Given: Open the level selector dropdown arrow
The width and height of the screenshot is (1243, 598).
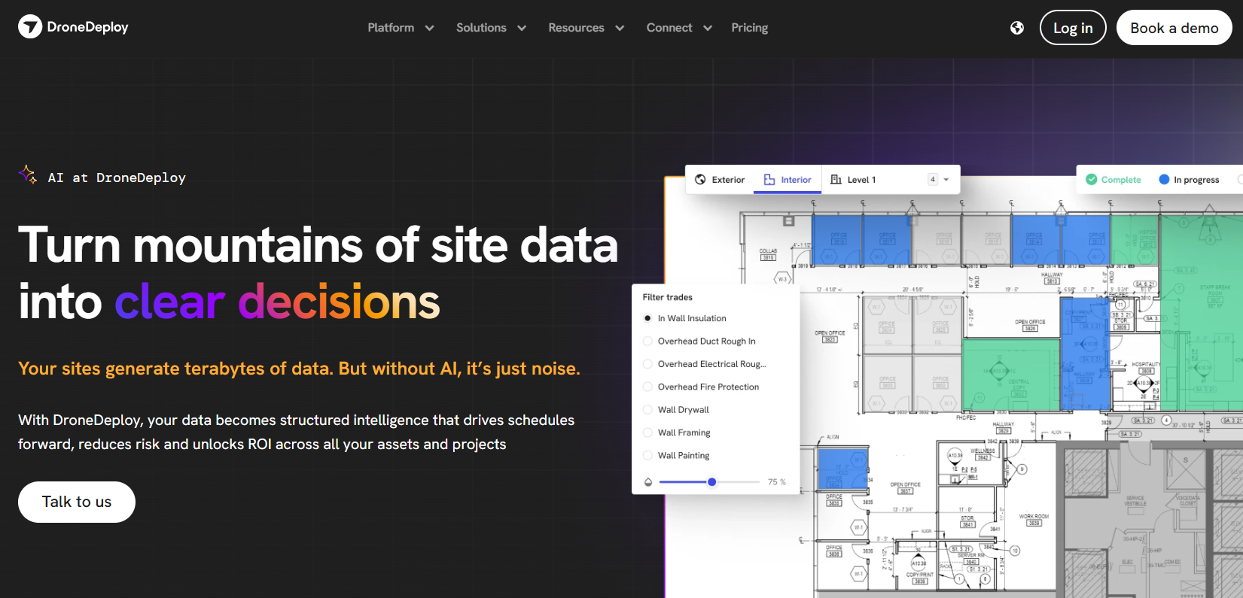Looking at the screenshot, I should (946, 180).
